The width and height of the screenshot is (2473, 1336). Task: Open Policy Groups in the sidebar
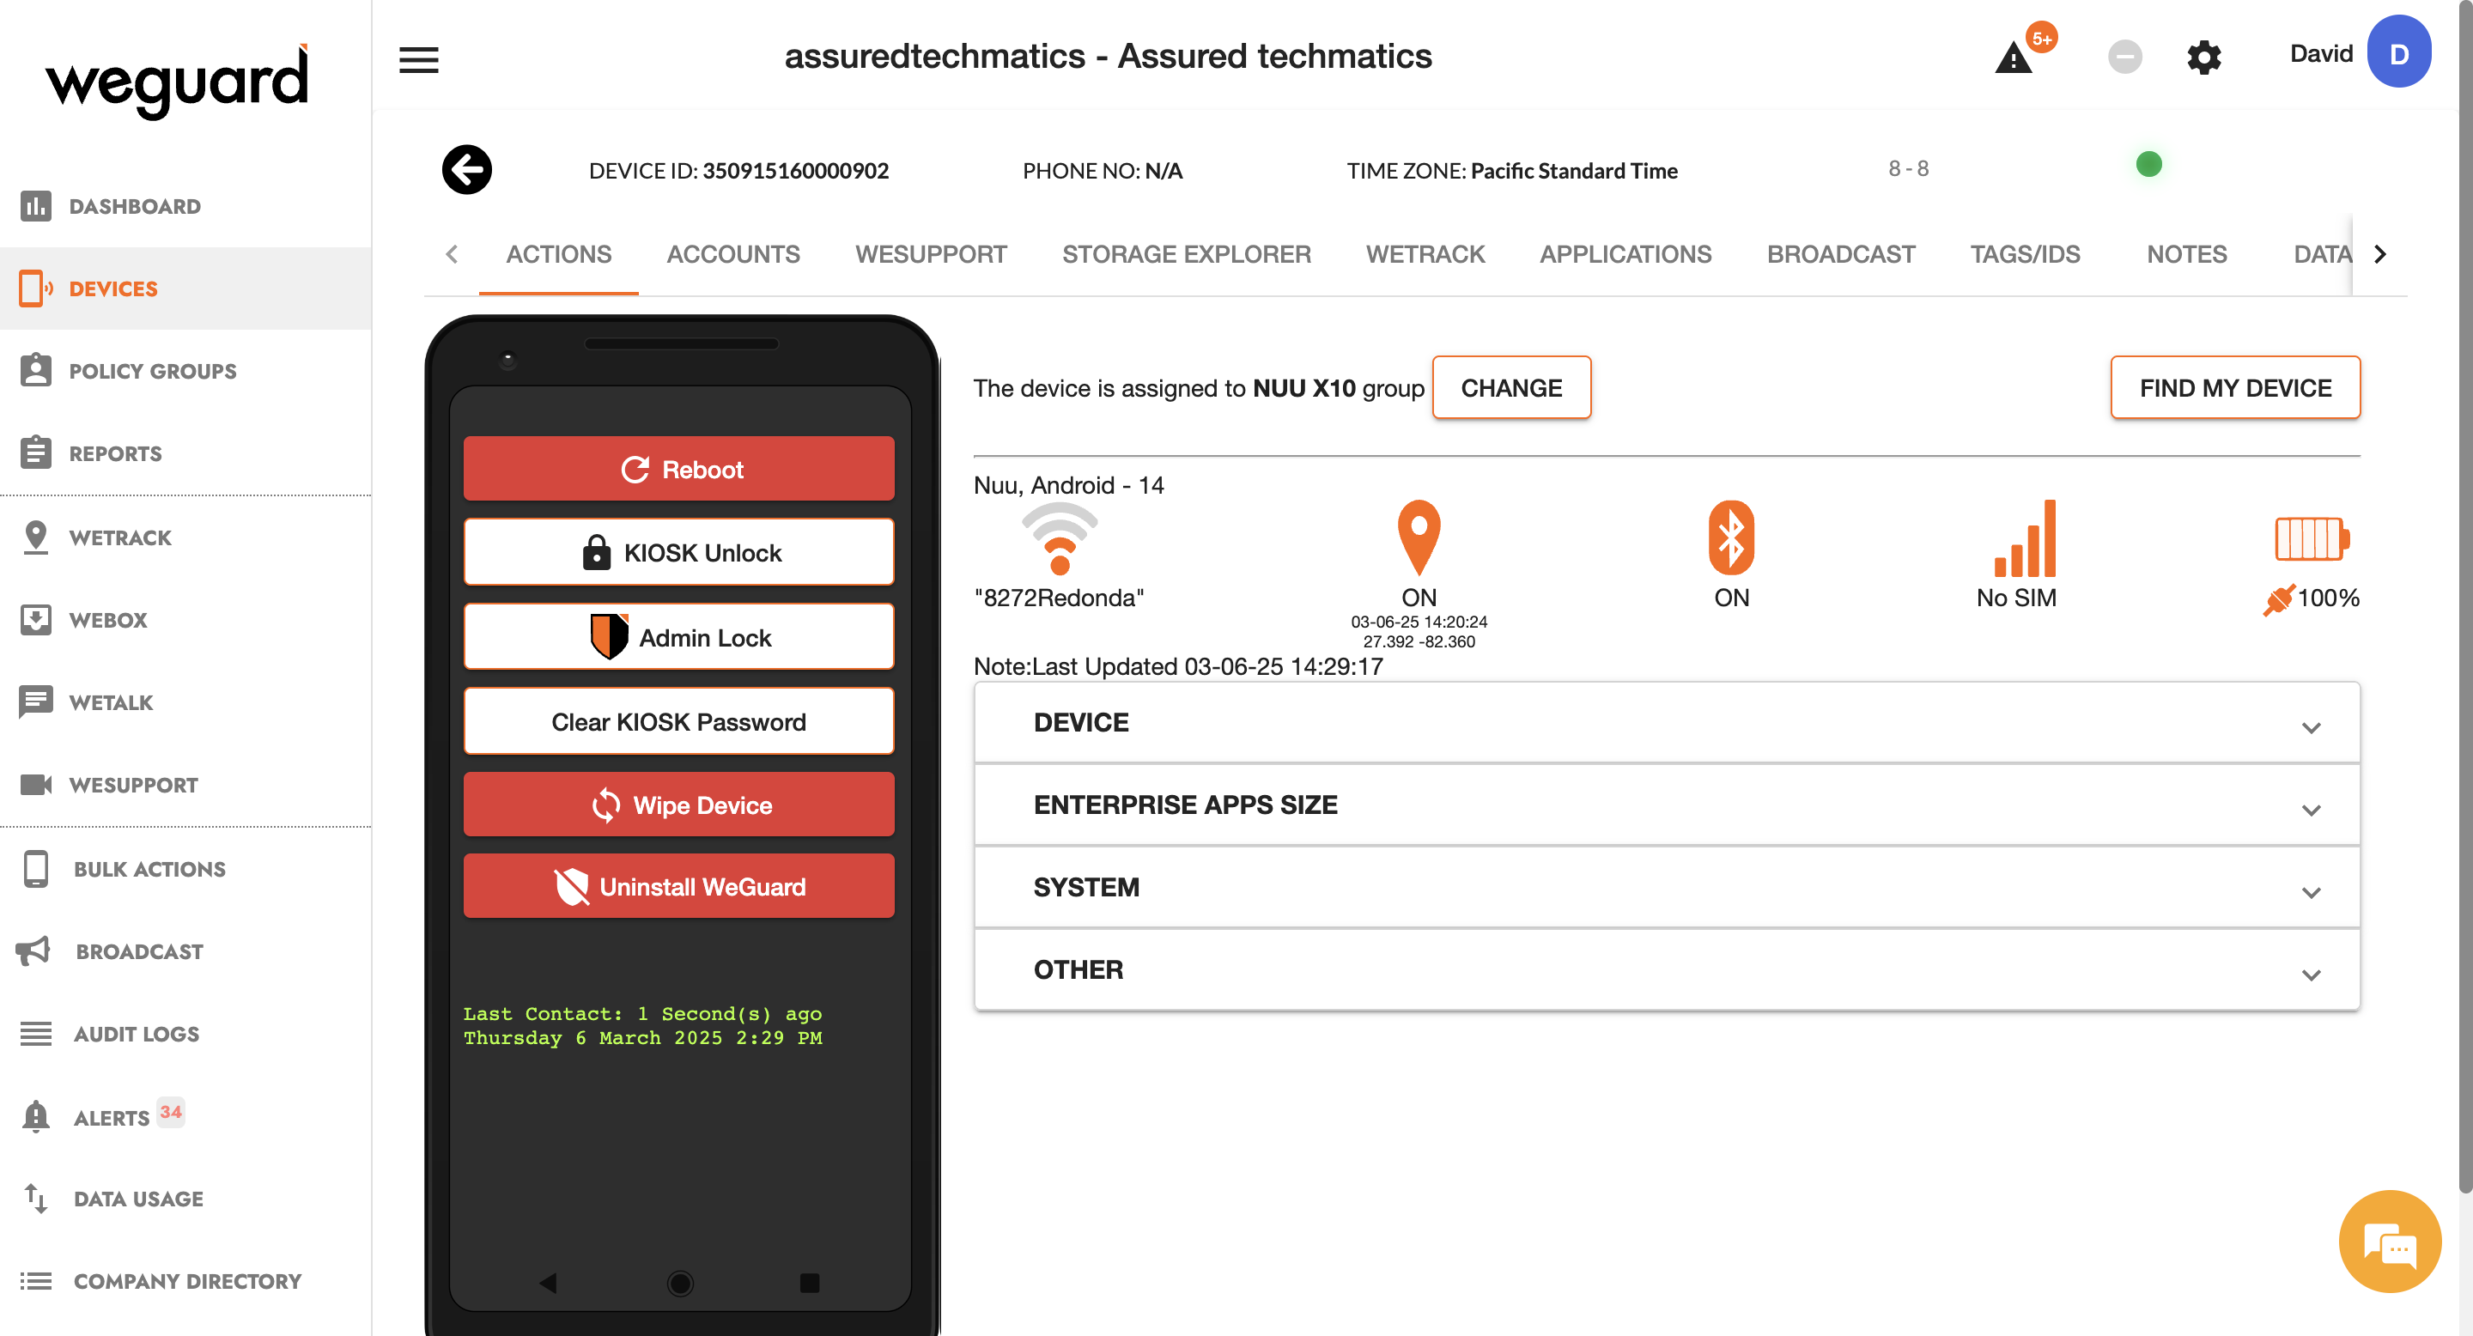coord(152,372)
